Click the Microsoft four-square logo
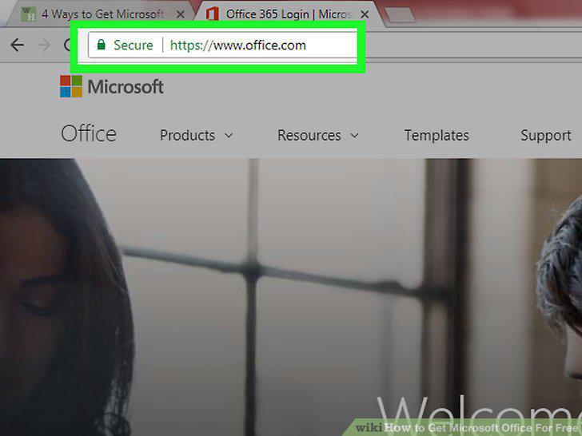The width and height of the screenshot is (582, 436). tap(71, 86)
